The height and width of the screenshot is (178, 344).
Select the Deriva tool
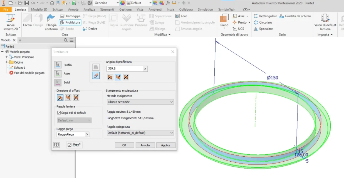click(90, 29)
